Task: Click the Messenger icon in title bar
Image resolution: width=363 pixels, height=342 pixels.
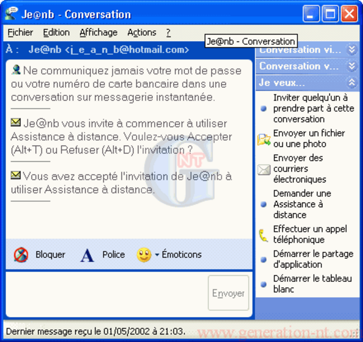Action: (x=11, y=13)
